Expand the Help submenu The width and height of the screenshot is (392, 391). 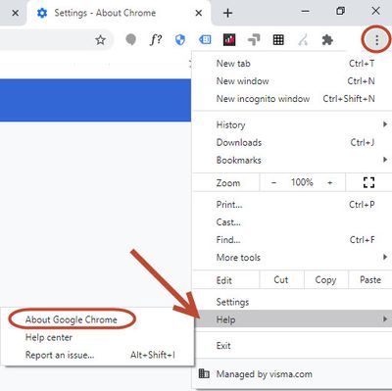point(293,319)
